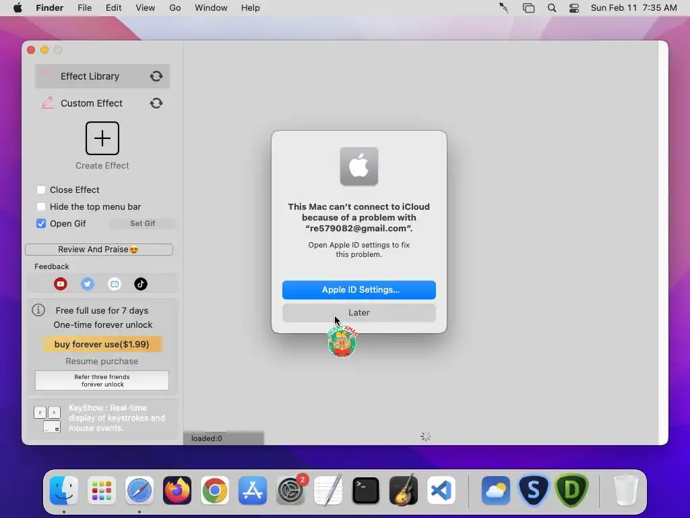The width and height of the screenshot is (690, 518).
Task: Check Hide the top menu bar
Action: [41, 206]
